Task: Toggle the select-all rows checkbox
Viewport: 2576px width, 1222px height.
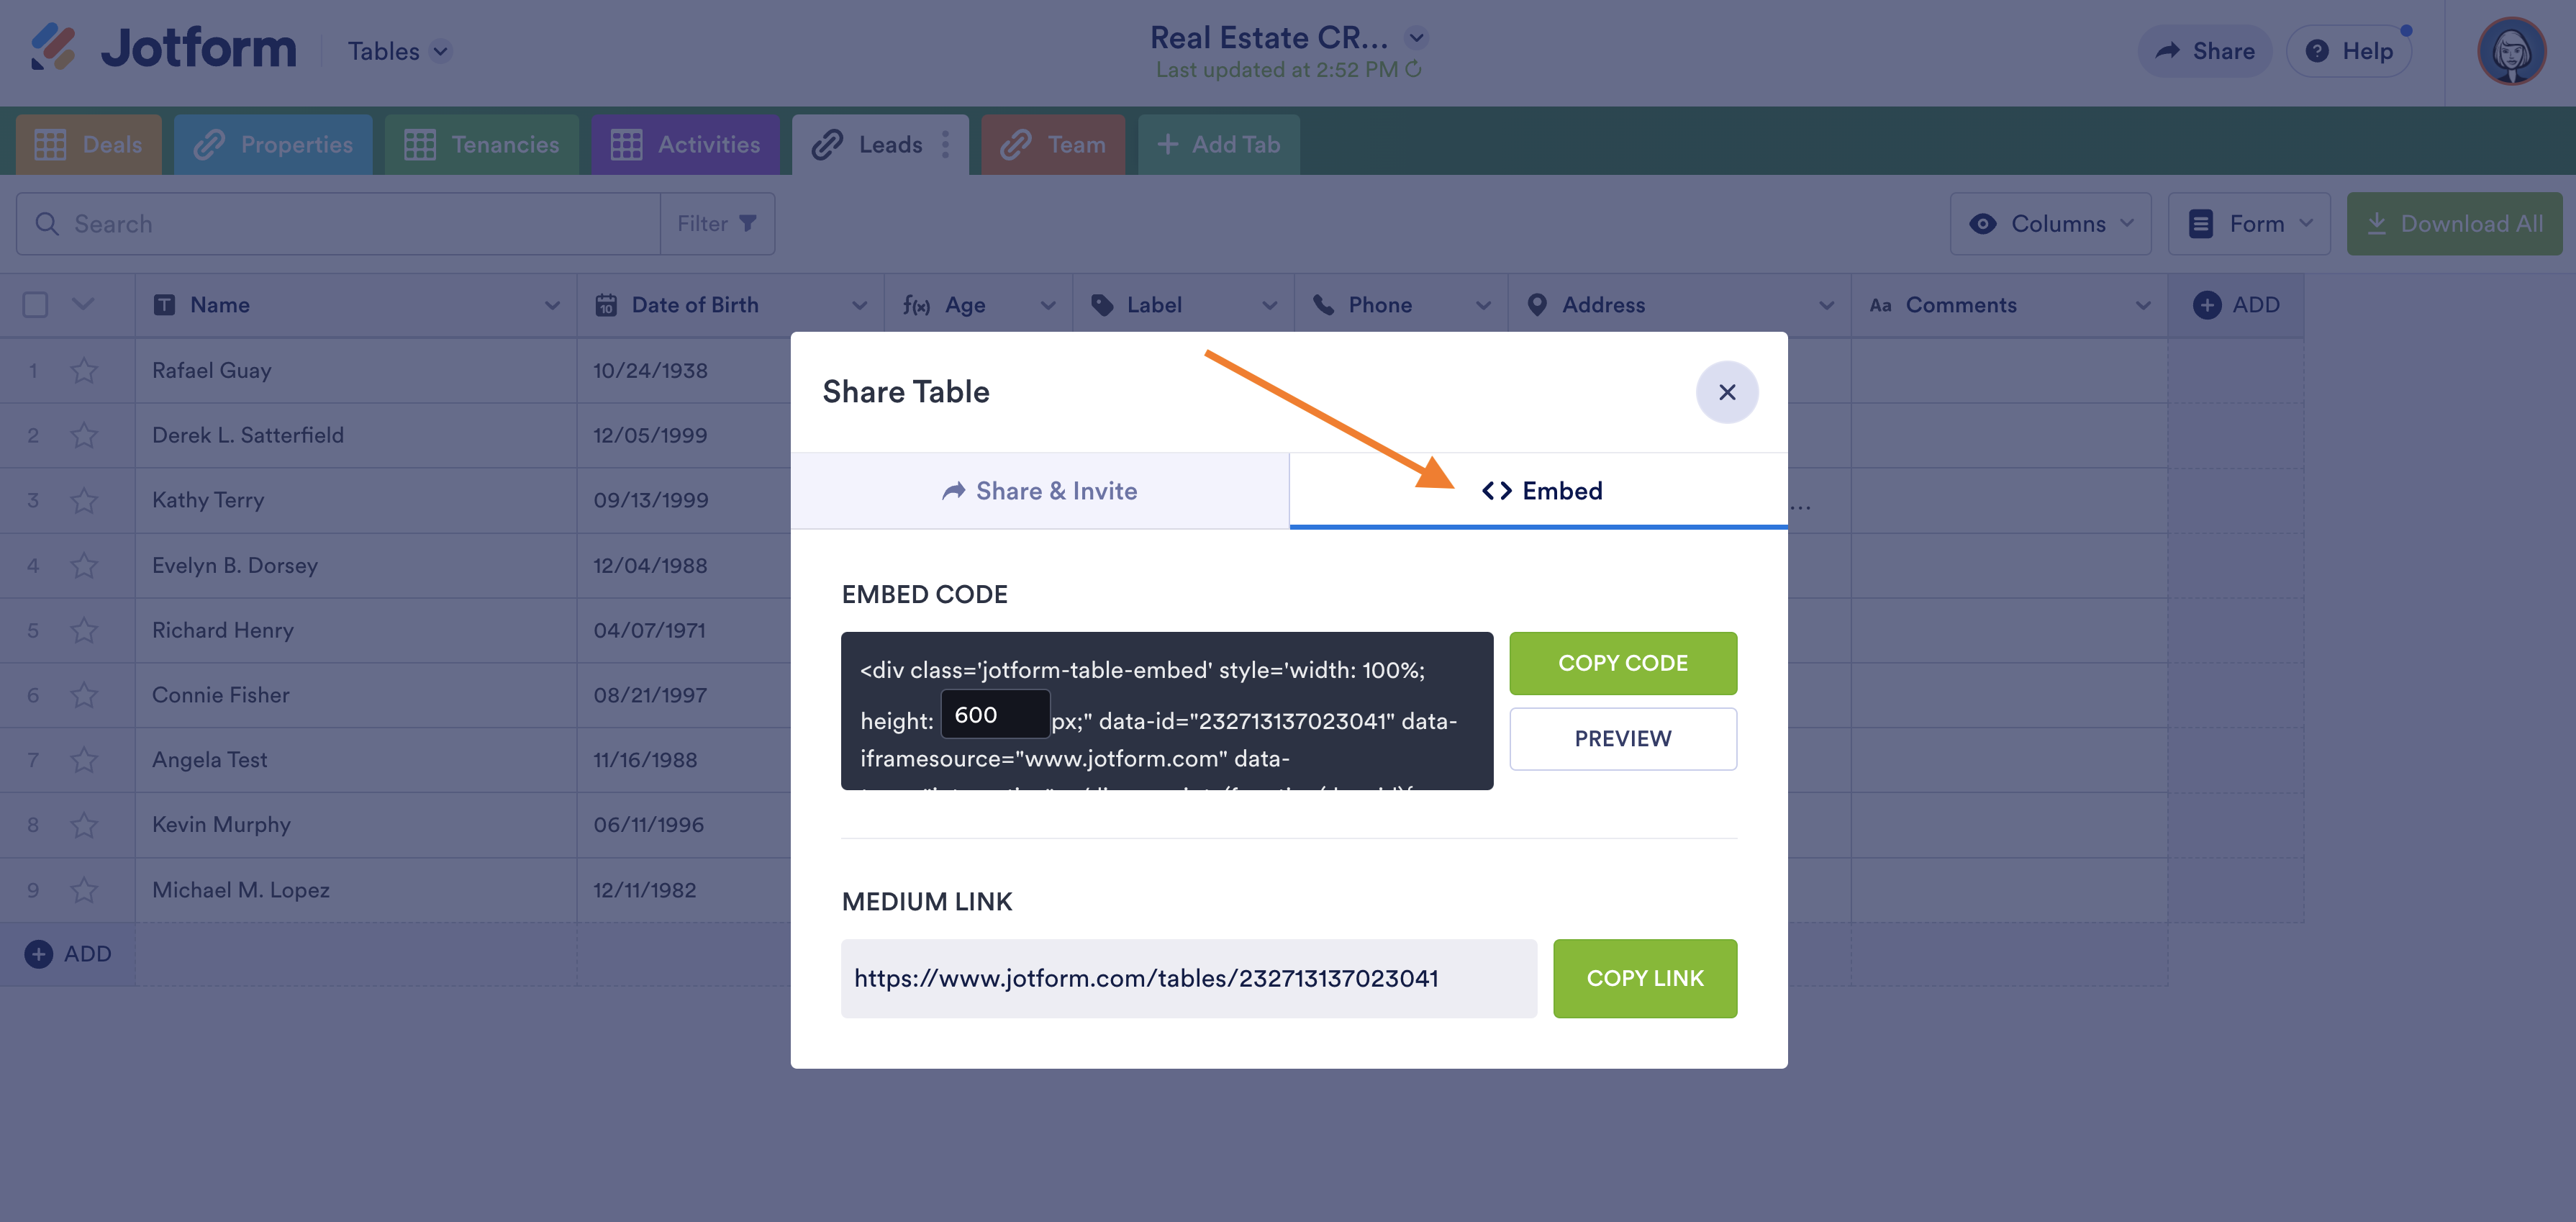Action: [35, 305]
